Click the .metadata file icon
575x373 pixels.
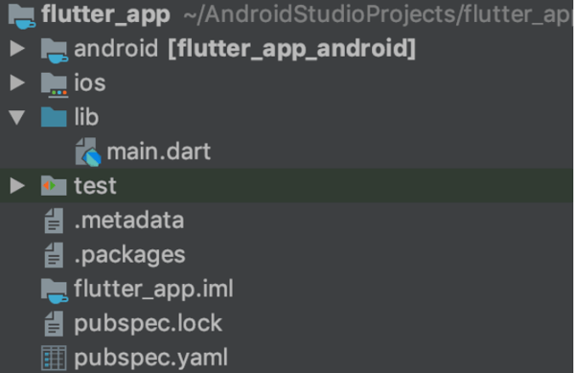pyautogui.click(x=54, y=221)
